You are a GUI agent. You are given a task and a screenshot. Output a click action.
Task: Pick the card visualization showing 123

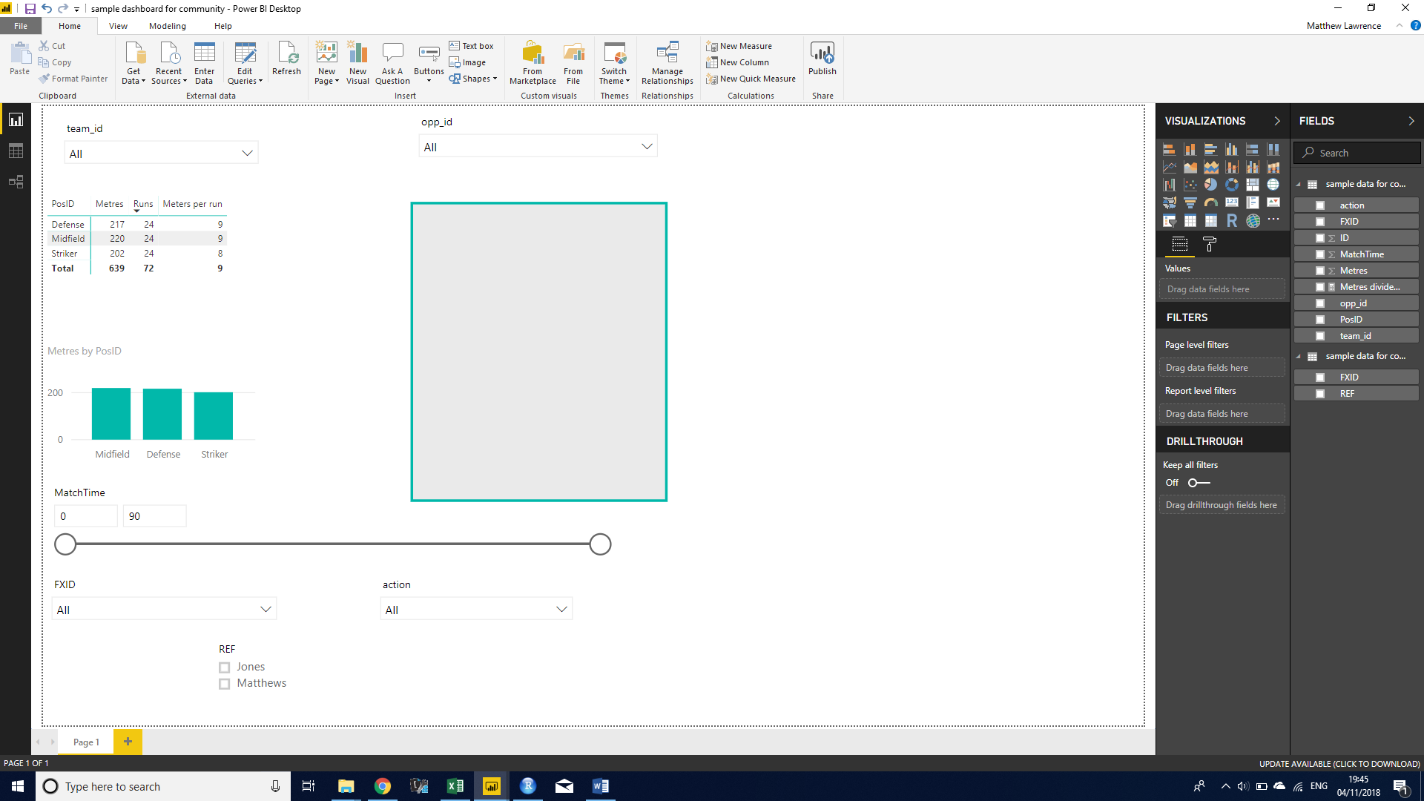pos(1232,202)
